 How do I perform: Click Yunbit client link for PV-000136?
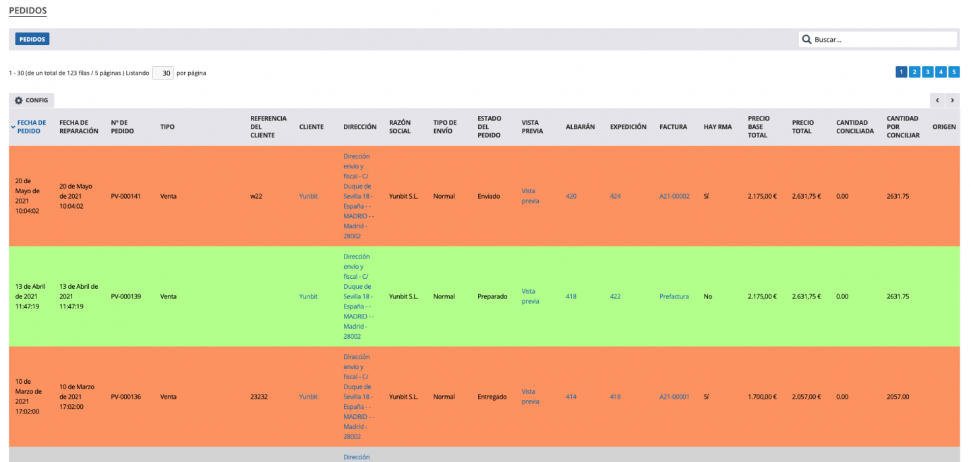coord(308,397)
